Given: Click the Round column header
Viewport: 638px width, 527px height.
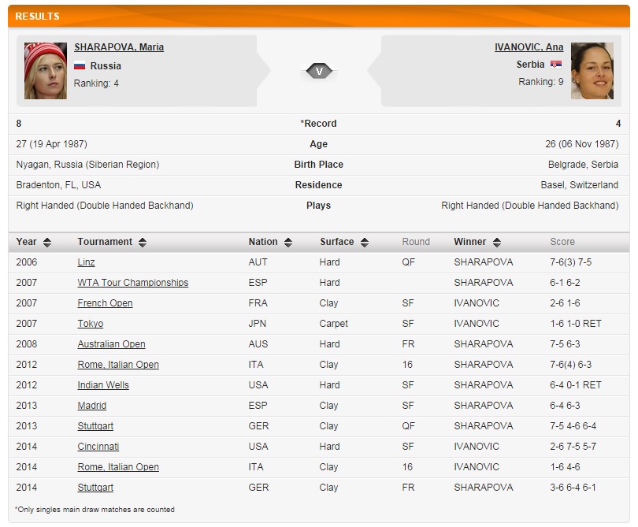Looking at the screenshot, I should (416, 242).
